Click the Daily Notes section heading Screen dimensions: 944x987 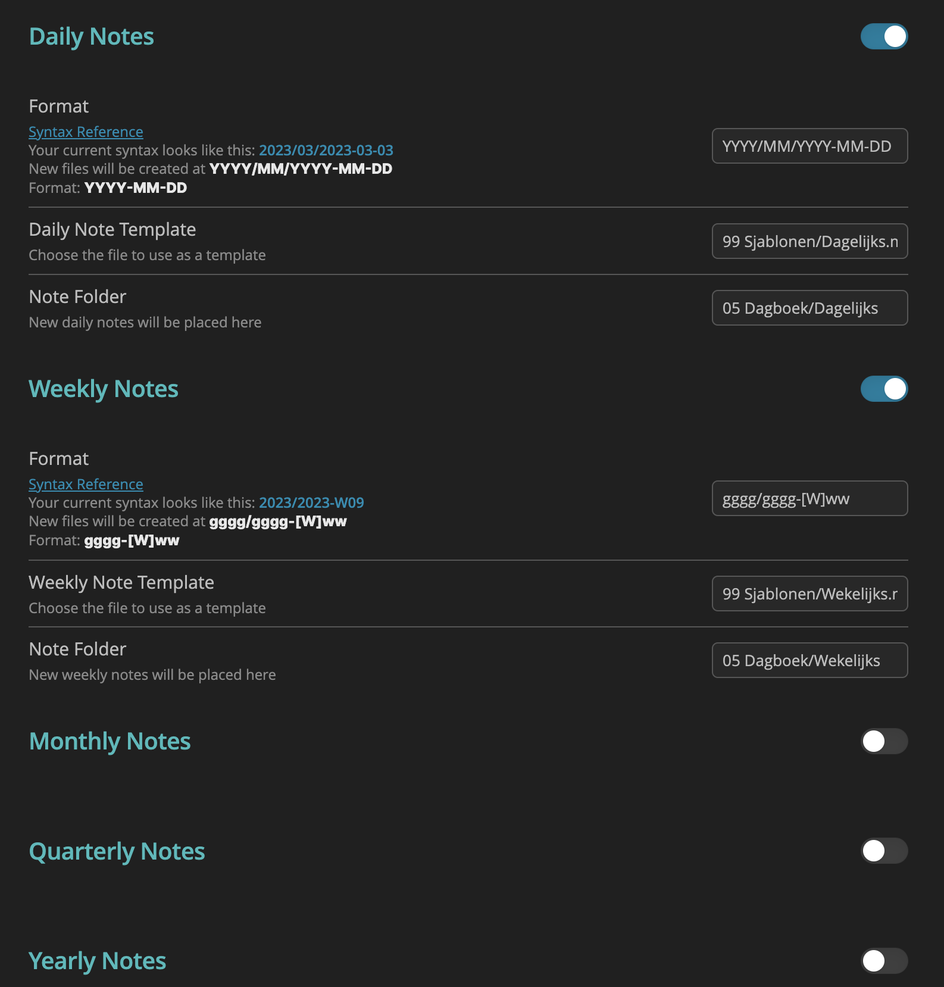point(91,36)
